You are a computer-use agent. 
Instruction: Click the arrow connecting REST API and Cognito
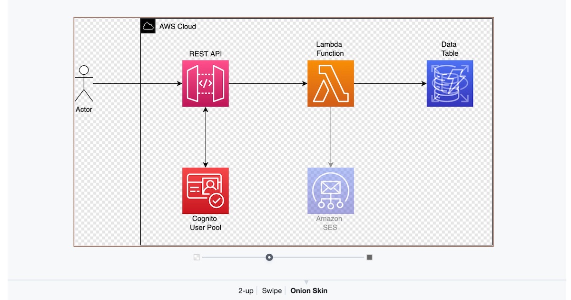[205, 138]
